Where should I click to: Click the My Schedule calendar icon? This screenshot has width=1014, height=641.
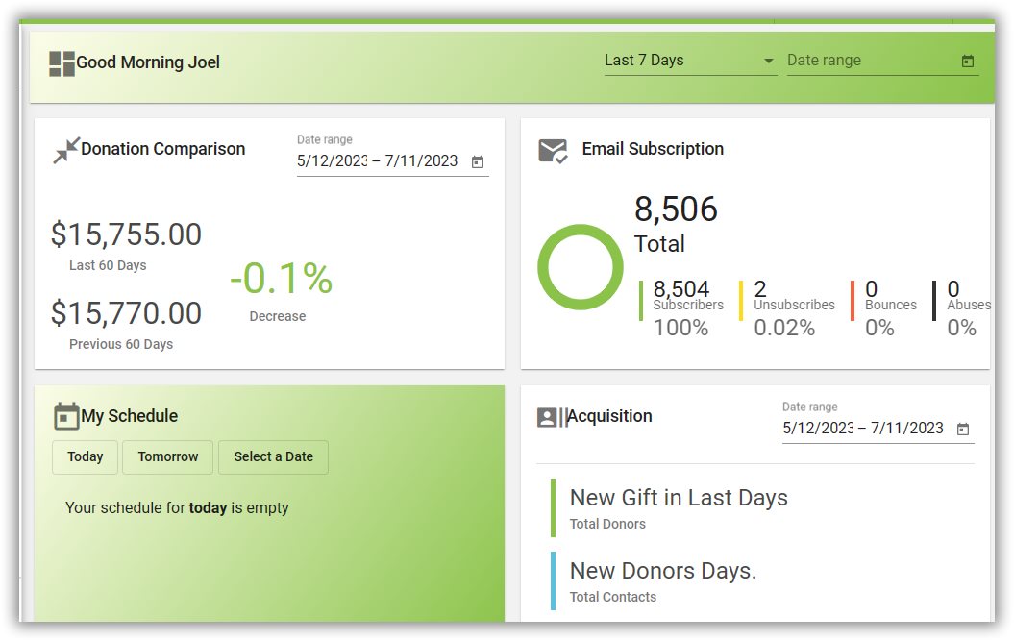pos(66,416)
